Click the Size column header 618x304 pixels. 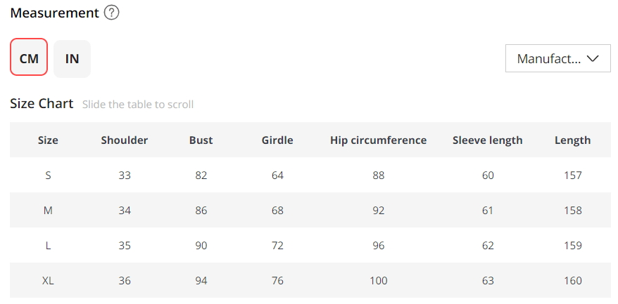coord(48,140)
